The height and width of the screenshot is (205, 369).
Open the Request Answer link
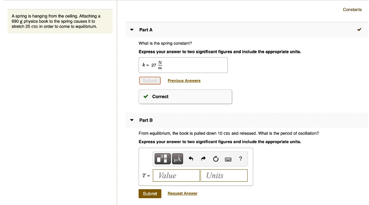click(182, 193)
